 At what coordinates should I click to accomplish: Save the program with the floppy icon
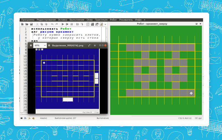point(31,24)
